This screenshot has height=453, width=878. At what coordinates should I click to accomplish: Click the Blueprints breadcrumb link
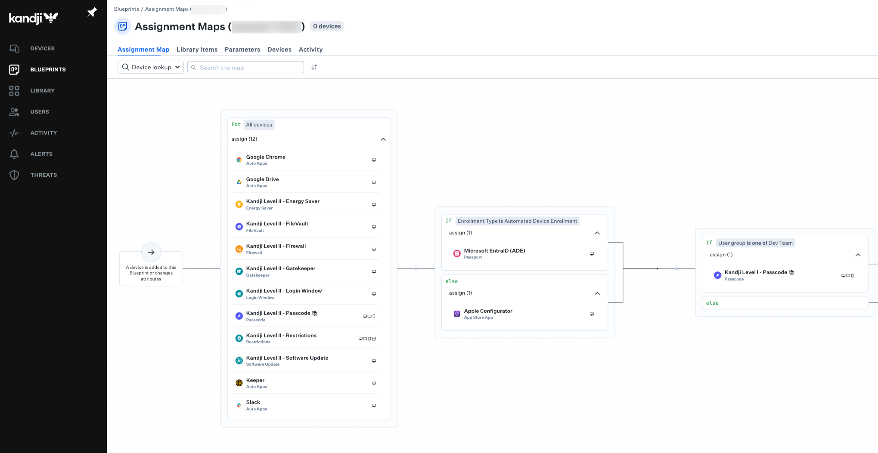[x=126, y=9]
